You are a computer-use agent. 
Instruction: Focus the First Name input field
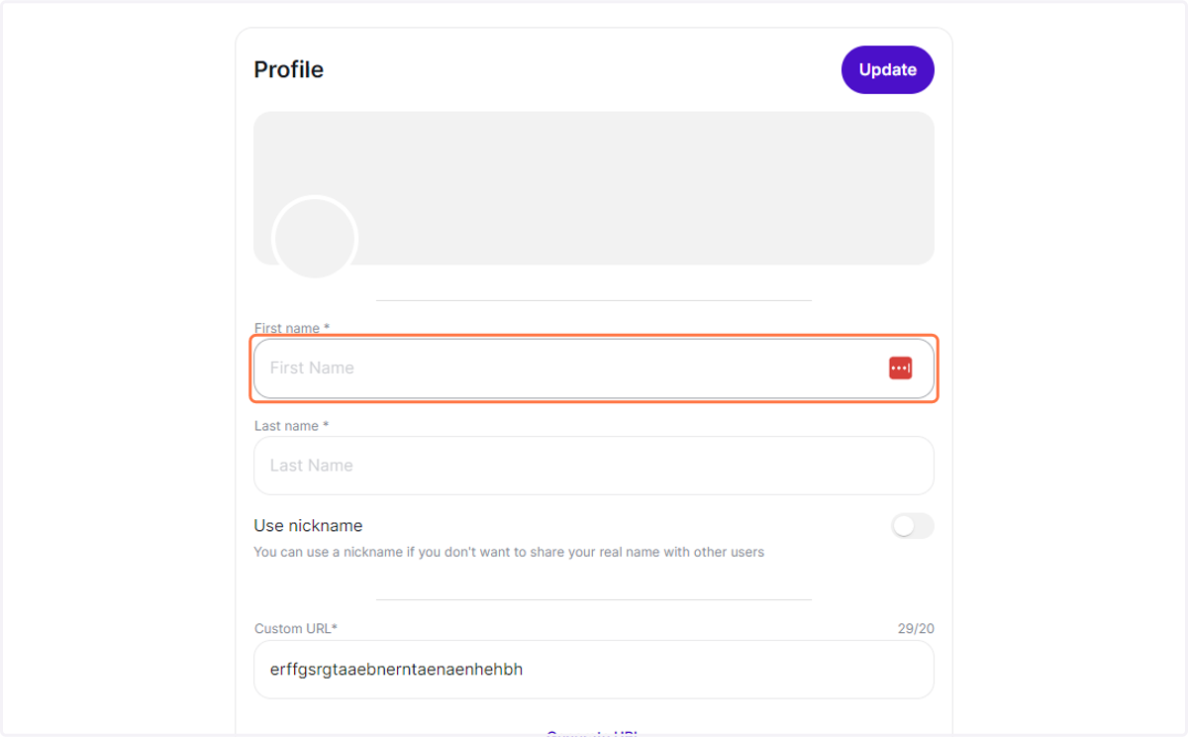click(x=594, y=368)
